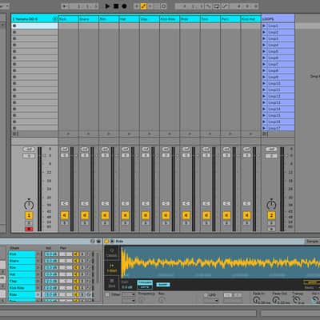Mute the Kick Hat mixer channel activator

[247, 215]
